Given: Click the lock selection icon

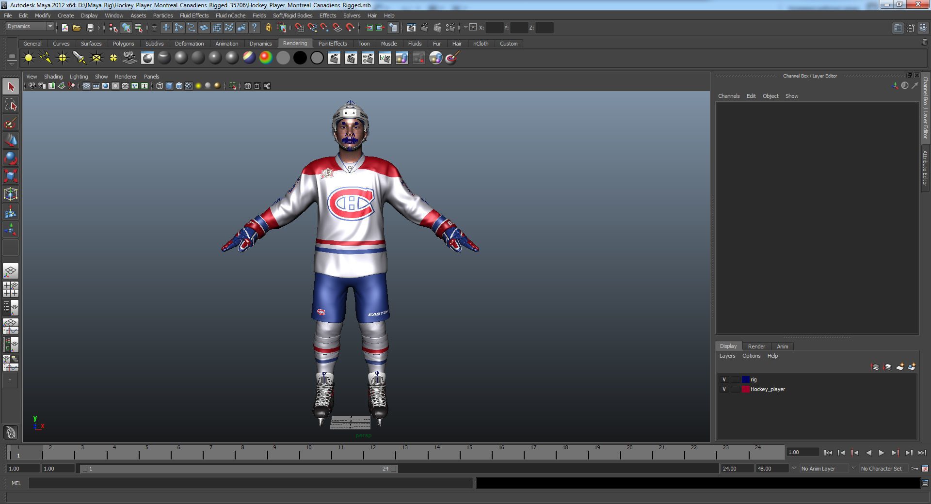Looking at the screenshot, I should pos(269,28).
